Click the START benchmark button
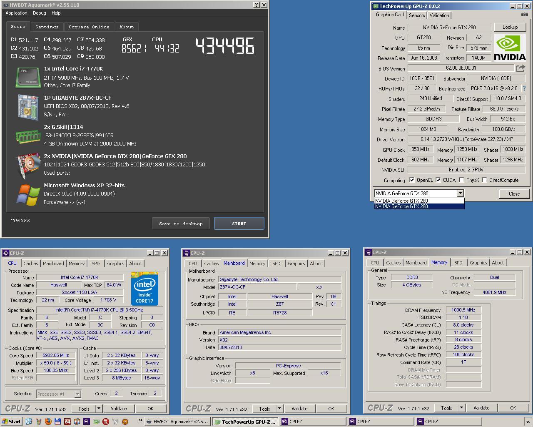This screenshot has height=427, width=533. (x=239, y=224)
